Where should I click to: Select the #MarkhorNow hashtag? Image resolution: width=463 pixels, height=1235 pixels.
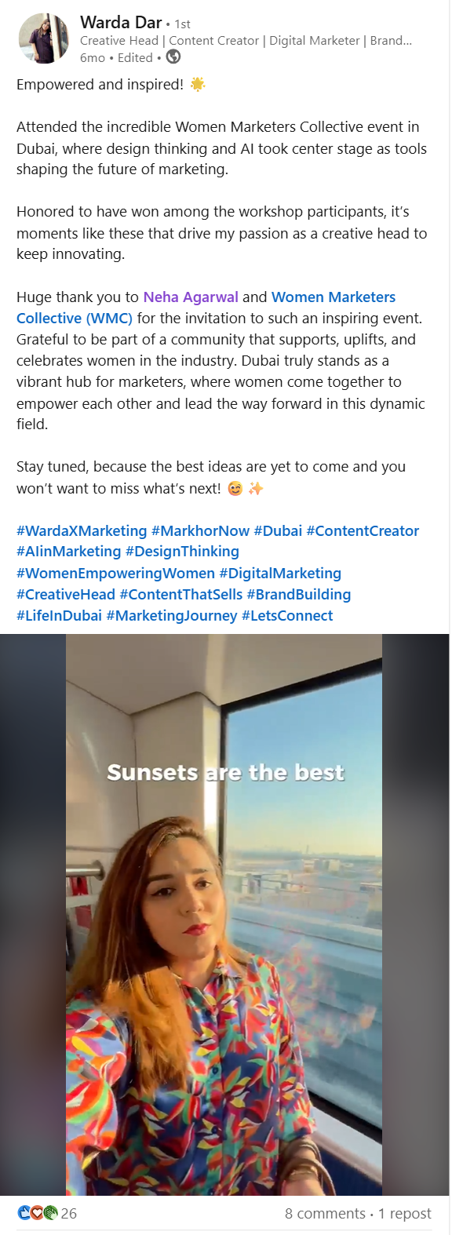200,531
